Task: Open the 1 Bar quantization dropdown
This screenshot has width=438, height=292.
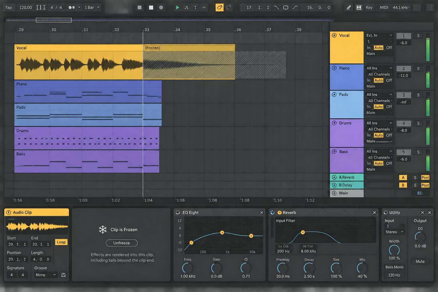Action: [x=92, y=7]
